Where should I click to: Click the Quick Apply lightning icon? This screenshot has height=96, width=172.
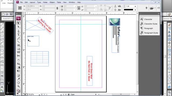click(x=146, y=8)
